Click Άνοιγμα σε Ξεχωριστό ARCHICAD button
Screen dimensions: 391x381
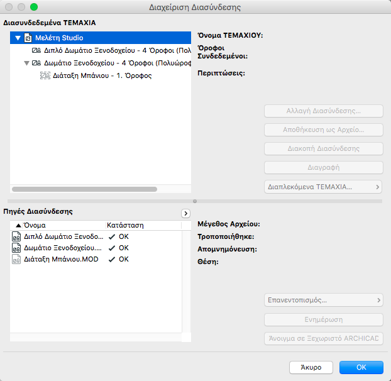pyautogui.click(x=323, y=339)
